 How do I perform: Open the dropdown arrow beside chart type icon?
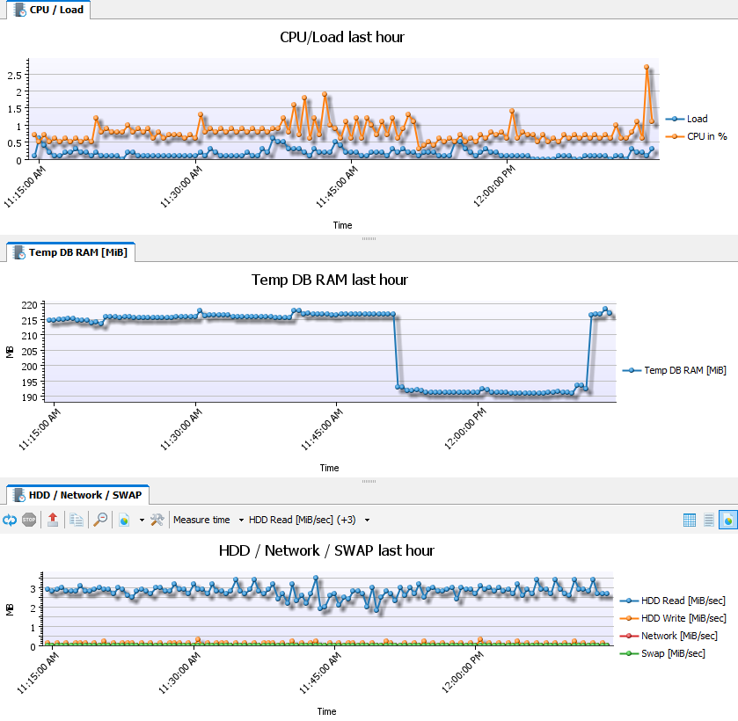pos(142,520)
